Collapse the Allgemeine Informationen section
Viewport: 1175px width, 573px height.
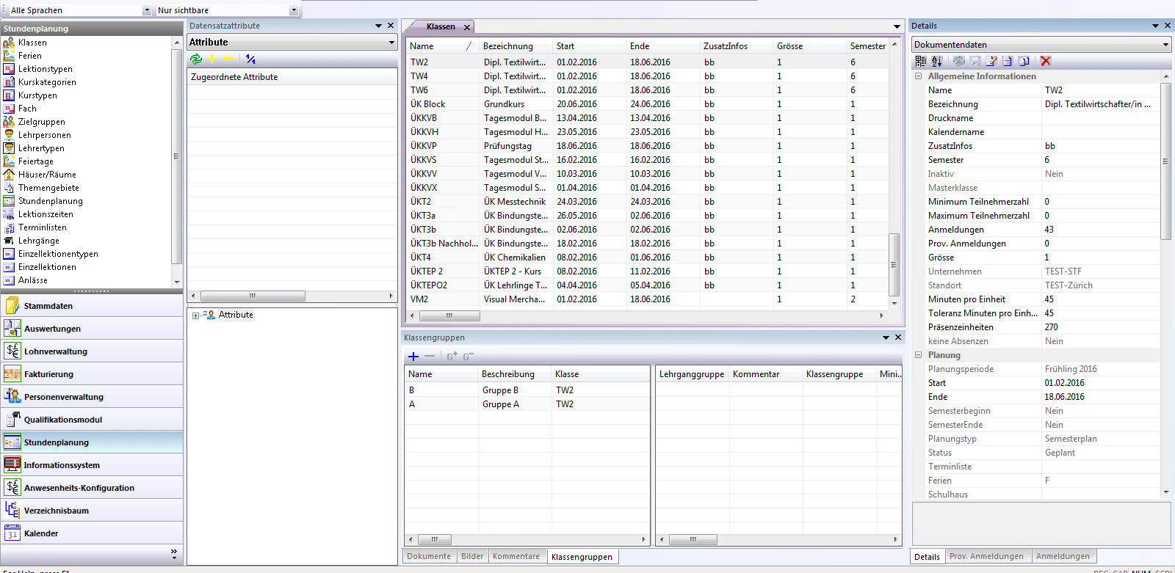[x=918, y=76]
